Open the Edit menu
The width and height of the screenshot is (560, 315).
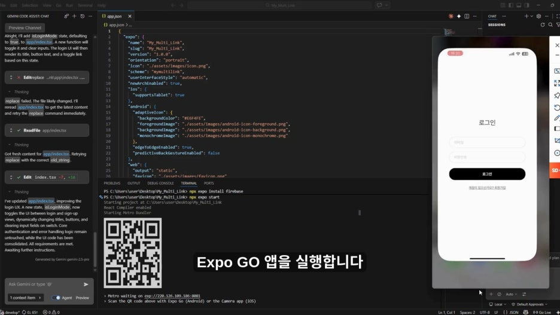[x=14, y=5]
